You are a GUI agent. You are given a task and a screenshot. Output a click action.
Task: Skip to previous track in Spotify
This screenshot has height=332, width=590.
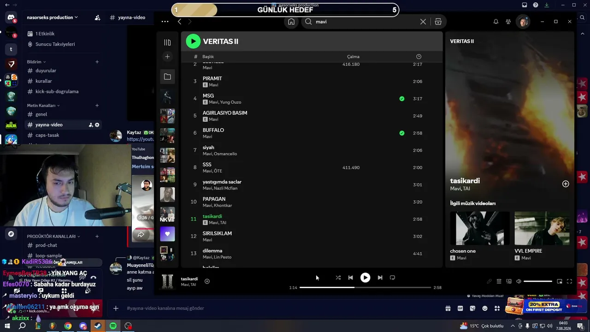tap(350, 278)
